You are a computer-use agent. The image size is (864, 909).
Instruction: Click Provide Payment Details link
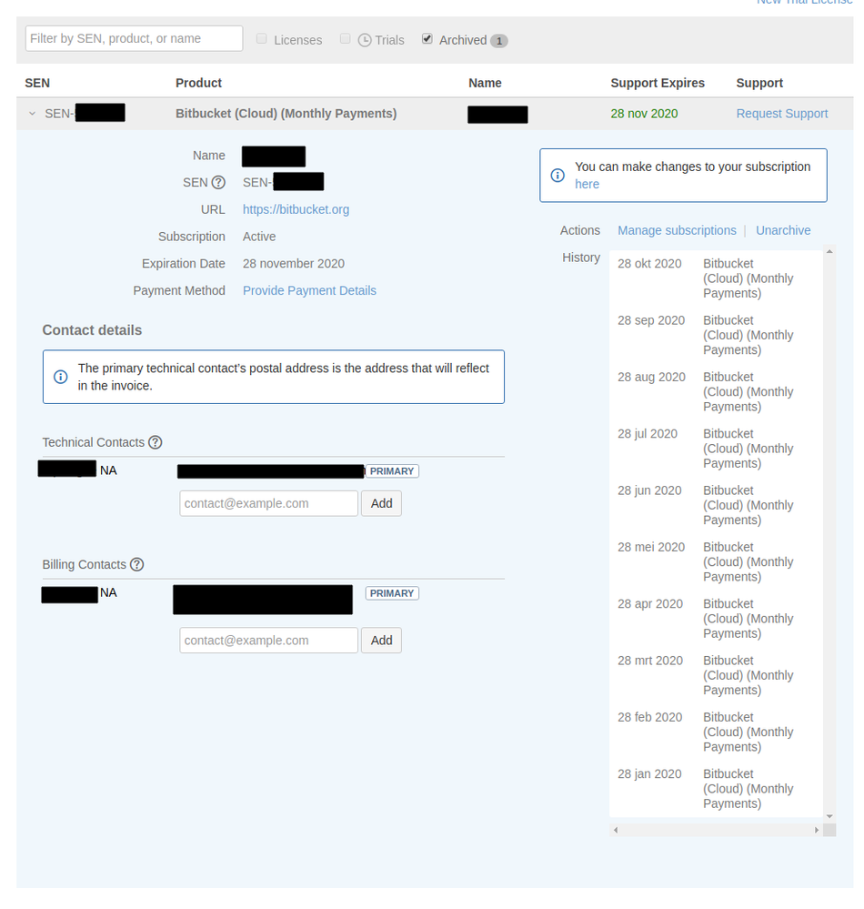pyautogui.click(x=309, y=290)
